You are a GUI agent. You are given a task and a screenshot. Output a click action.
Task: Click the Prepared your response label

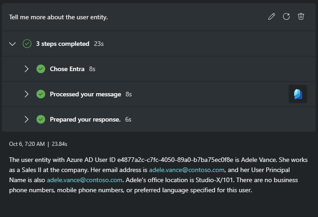[85, 119]
